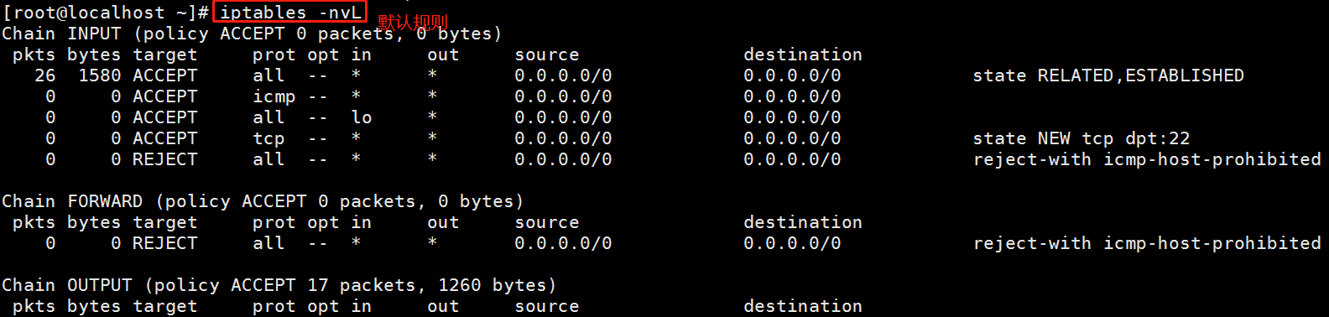Click the ACCEPT target of the icmp rule
The image size is (1329, 317).
165,96
